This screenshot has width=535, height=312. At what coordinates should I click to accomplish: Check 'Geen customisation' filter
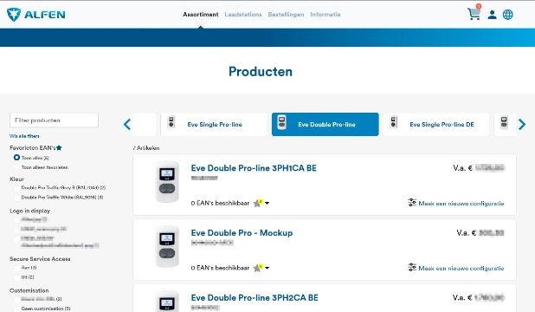[x=16, y=309]
